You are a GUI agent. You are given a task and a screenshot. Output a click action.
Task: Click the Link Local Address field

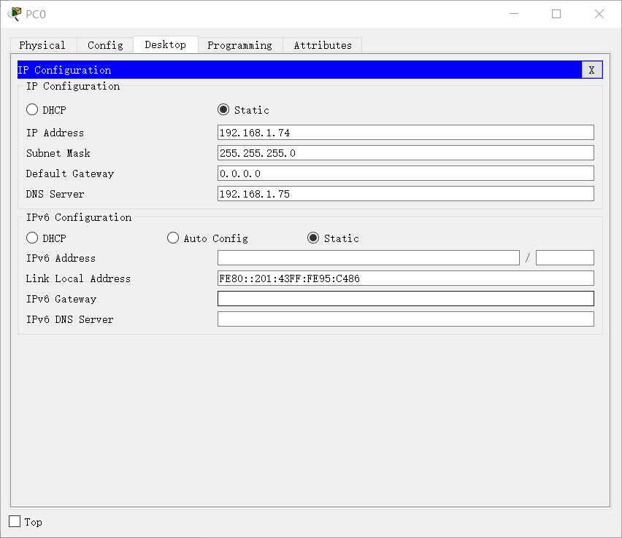[405, 278]
